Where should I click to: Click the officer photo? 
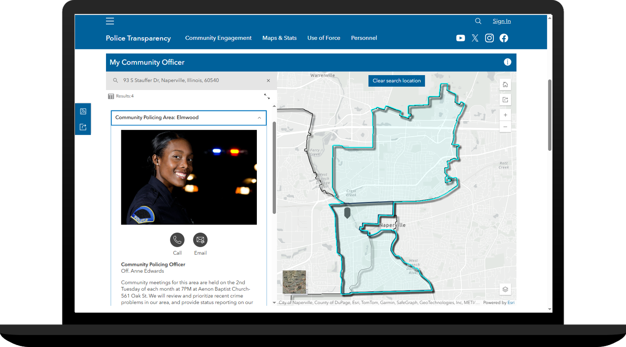tap(189, 177)
